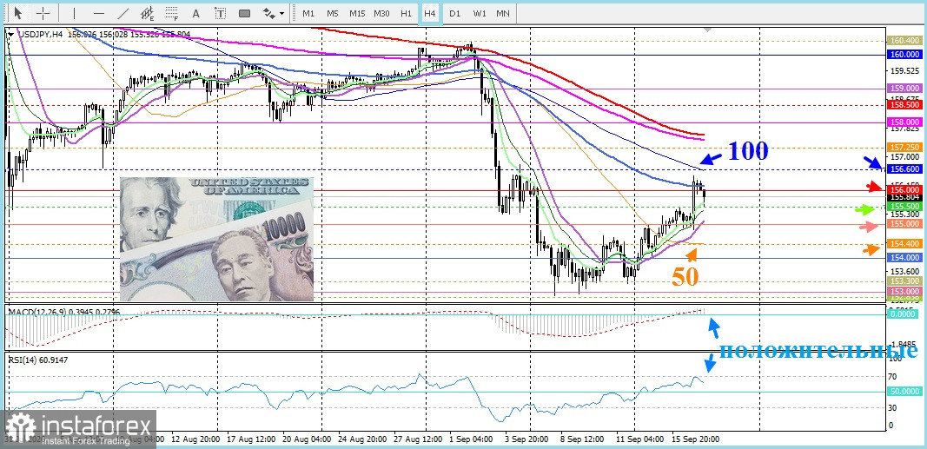
Task: Expand the USDJPY,H4 chart menu triangle
Action: [x=12, y=35]
